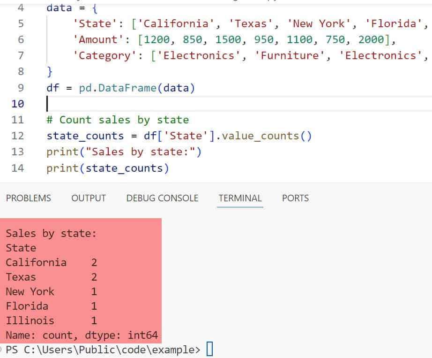Click the 'Name: count, dtype: int64' line
The width and height of the screenshot is (432, 358).
[x=82, y=335]
